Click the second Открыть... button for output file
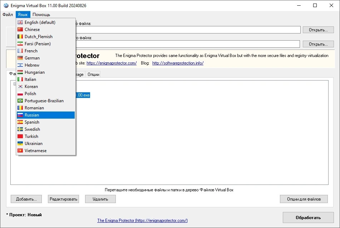The height and width of the screenshot is (228, 340). 318,44
